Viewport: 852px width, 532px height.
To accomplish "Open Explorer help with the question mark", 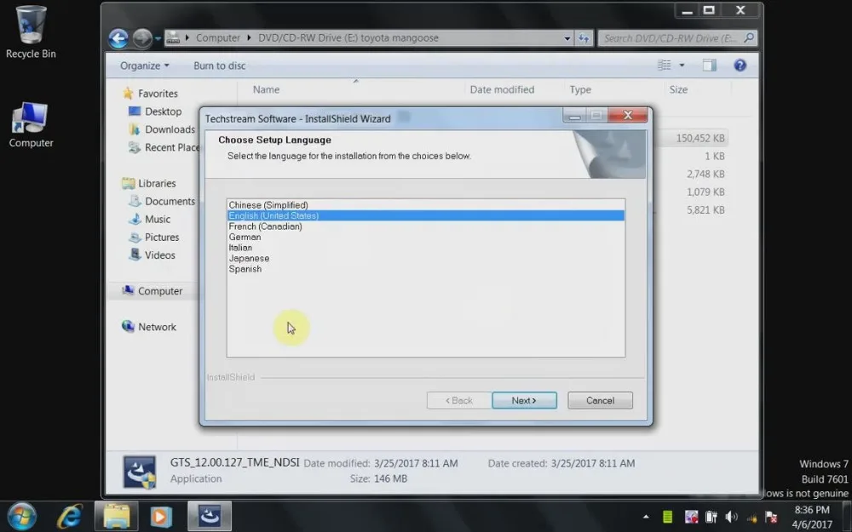I will click(x=740, y=66).
